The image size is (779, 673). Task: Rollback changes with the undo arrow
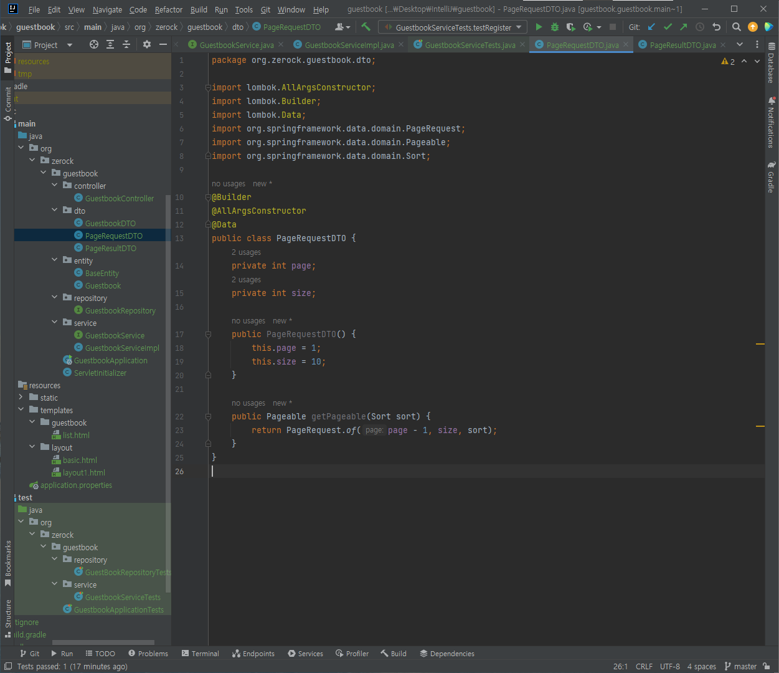(716, 27)
